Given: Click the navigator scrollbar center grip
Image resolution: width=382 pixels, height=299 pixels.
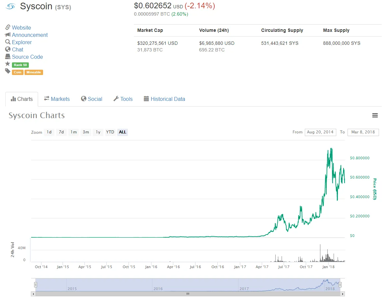Looking at the screenshot, I should [x=188, y=294].
